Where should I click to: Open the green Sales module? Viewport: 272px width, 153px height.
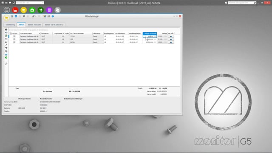coord(32,10)
